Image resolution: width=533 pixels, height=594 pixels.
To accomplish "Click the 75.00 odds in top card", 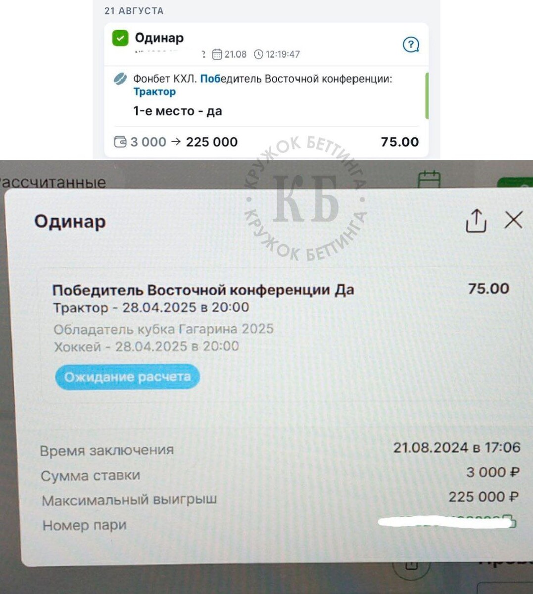I will [400, 142].
